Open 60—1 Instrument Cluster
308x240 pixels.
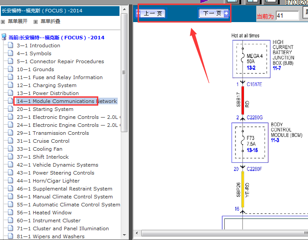click(49, 221)
